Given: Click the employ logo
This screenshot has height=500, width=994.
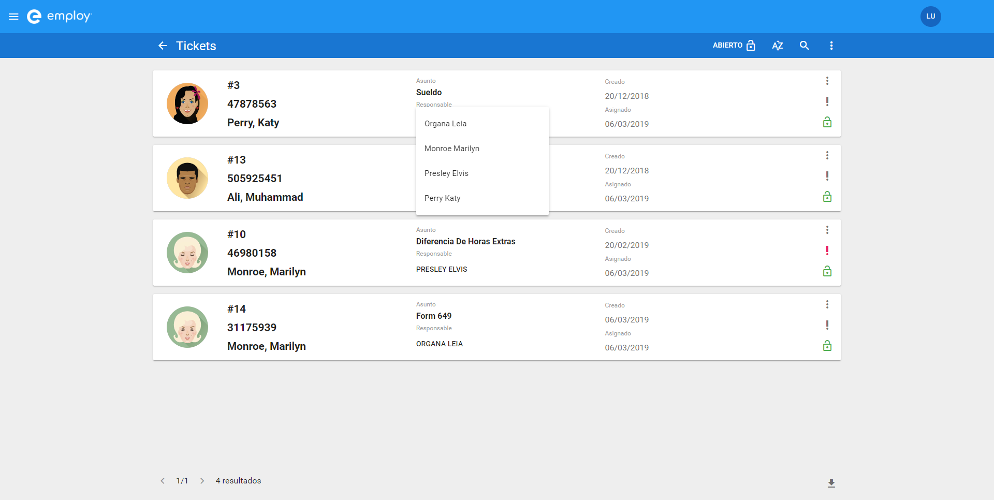Looking at the screenshot, I should point(59,17).
